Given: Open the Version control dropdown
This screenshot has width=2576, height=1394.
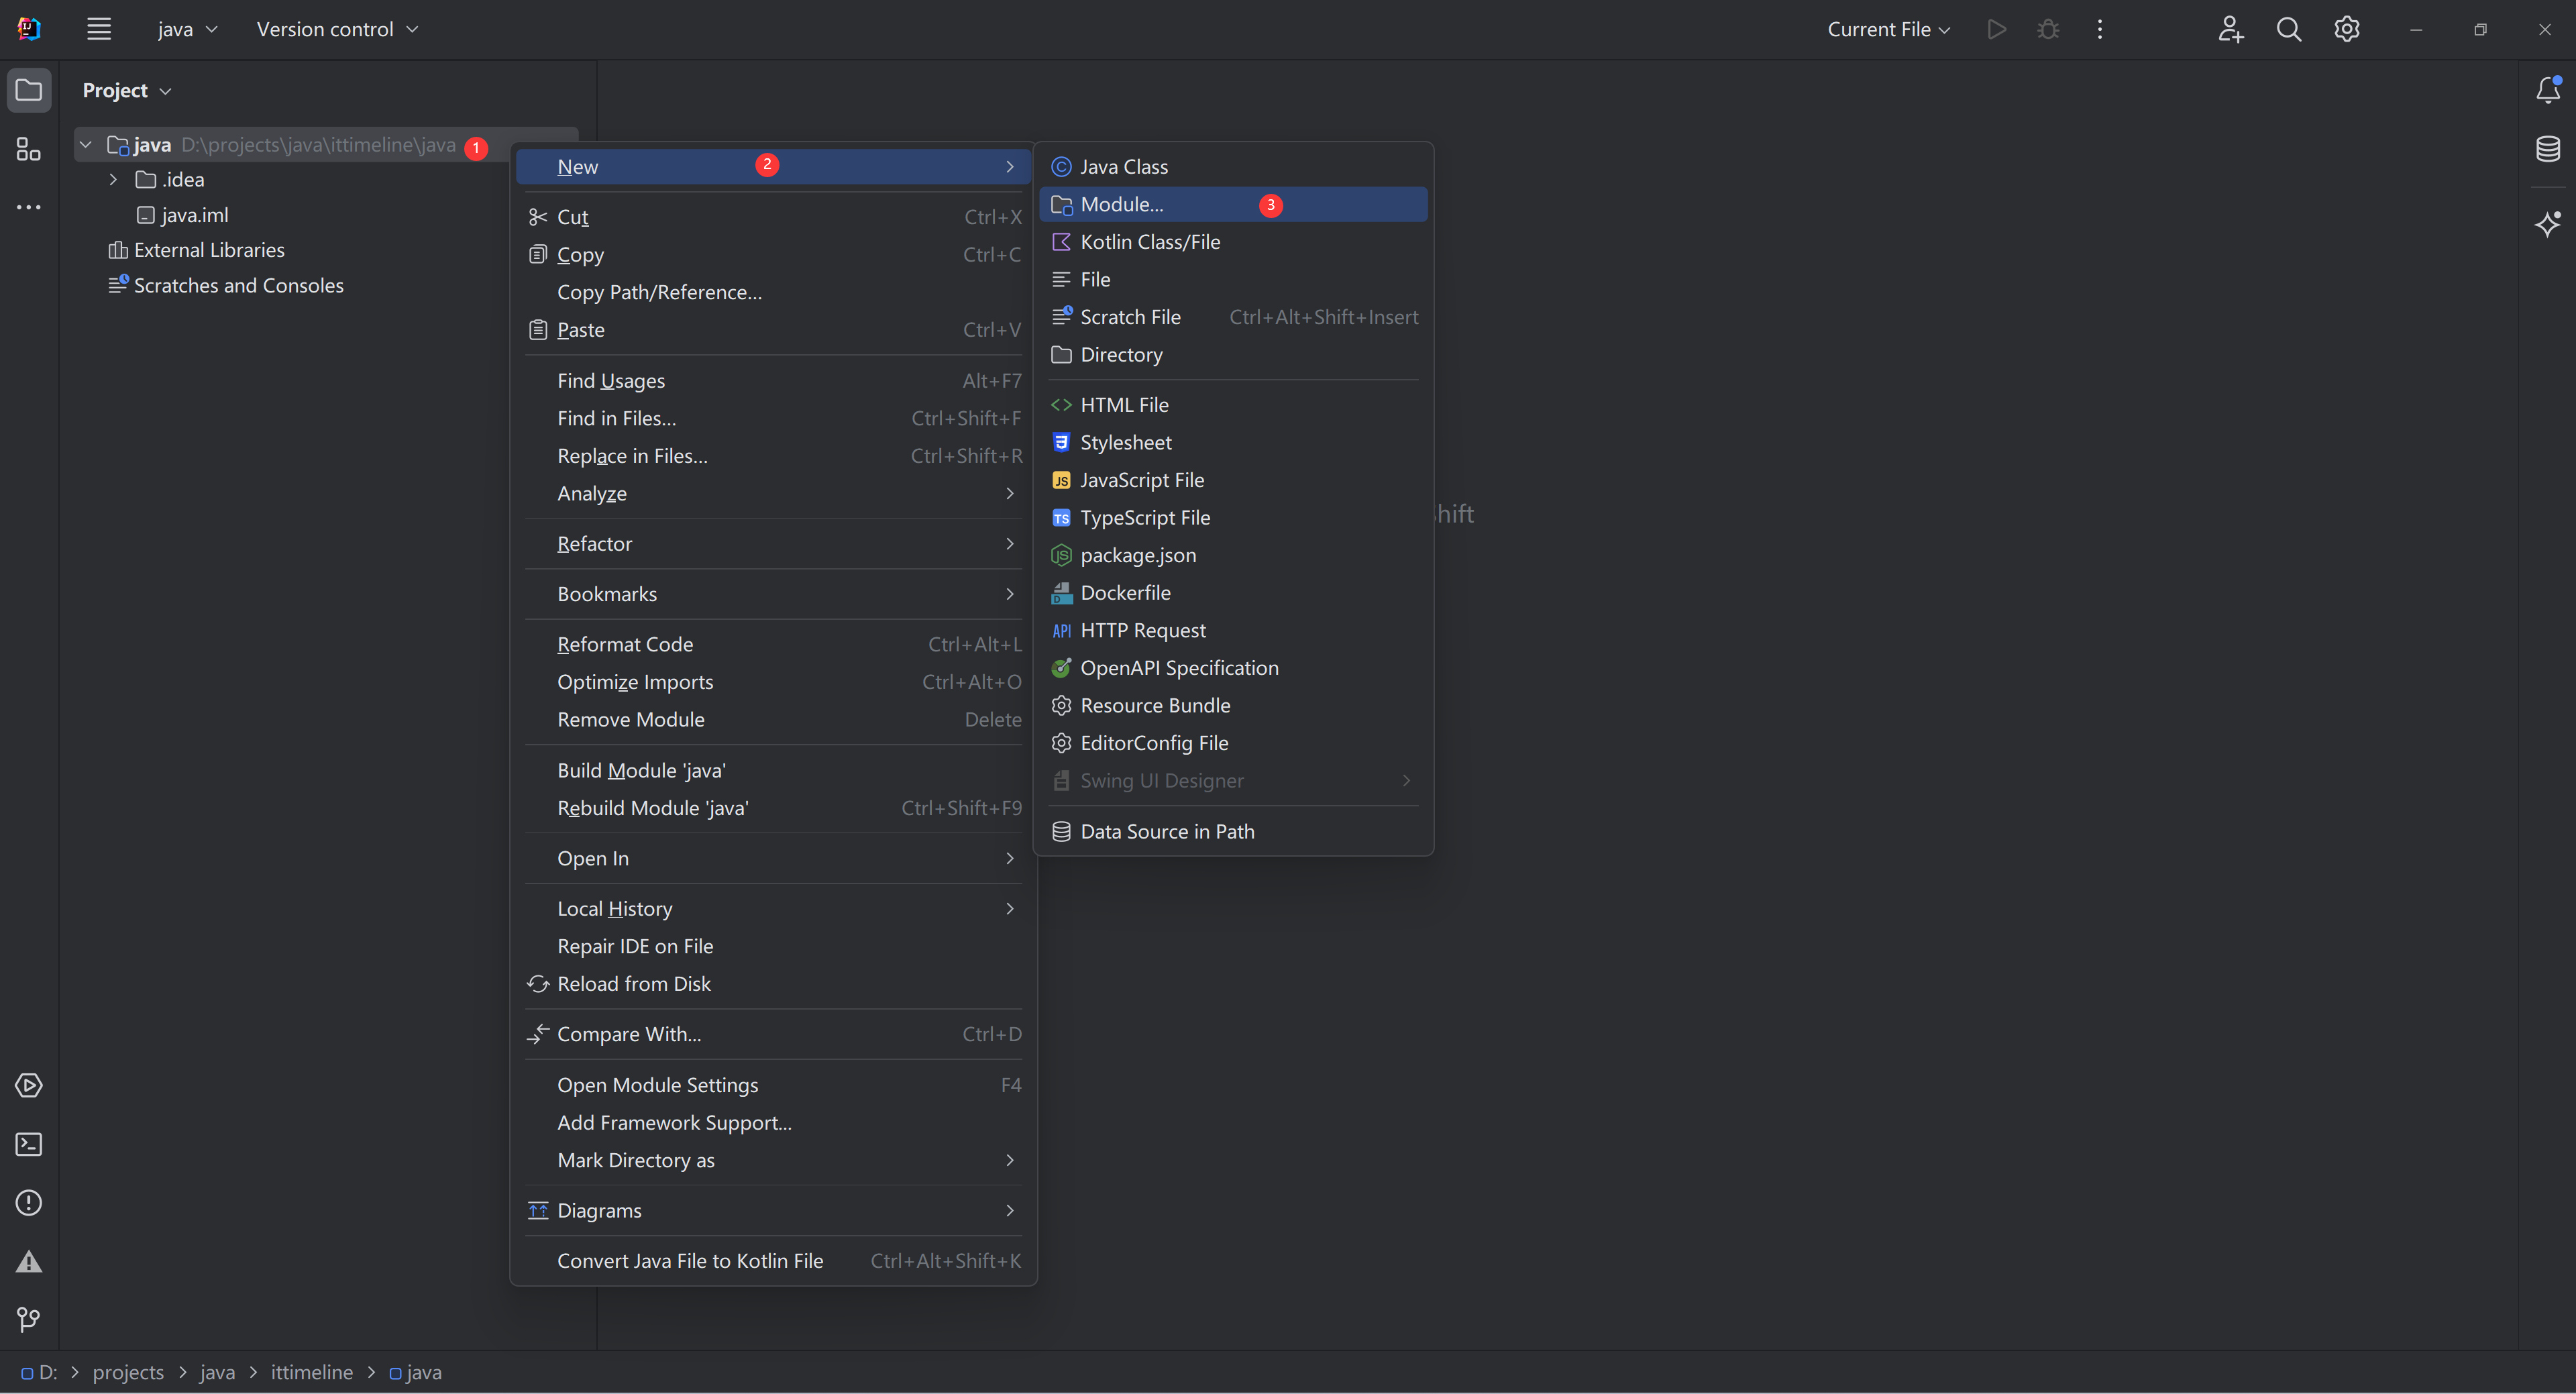Looking at the screenshot, I should 337,29.
